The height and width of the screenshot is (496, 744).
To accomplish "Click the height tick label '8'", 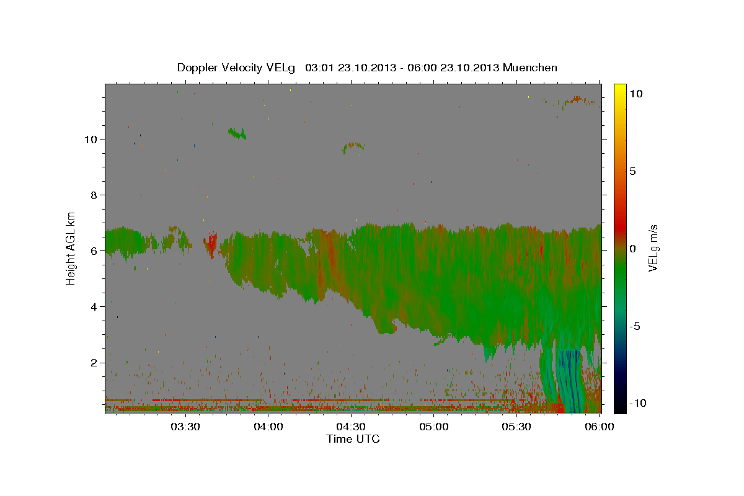I will tap(94, 195).
